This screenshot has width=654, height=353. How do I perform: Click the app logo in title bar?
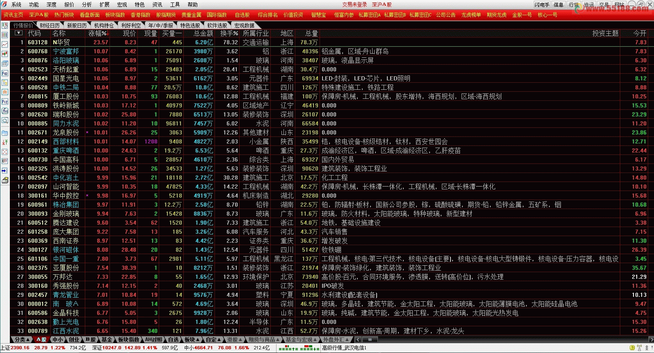[x=4, y=5]
